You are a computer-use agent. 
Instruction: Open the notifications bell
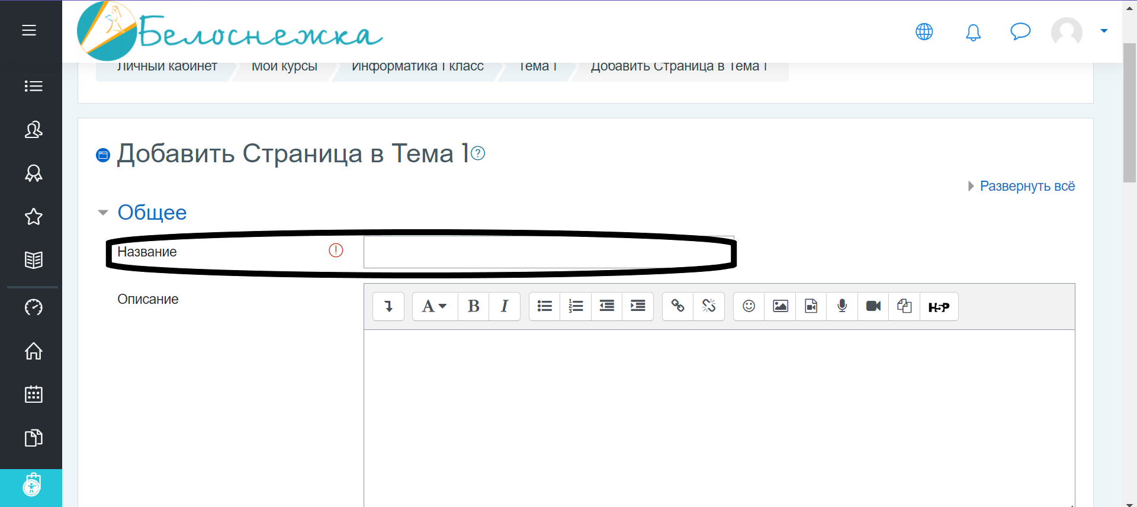point(973,32)
